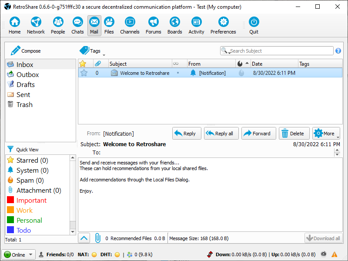Open the Online status dropdown
The image size is (348, 261).
click(x=19, y=254)
